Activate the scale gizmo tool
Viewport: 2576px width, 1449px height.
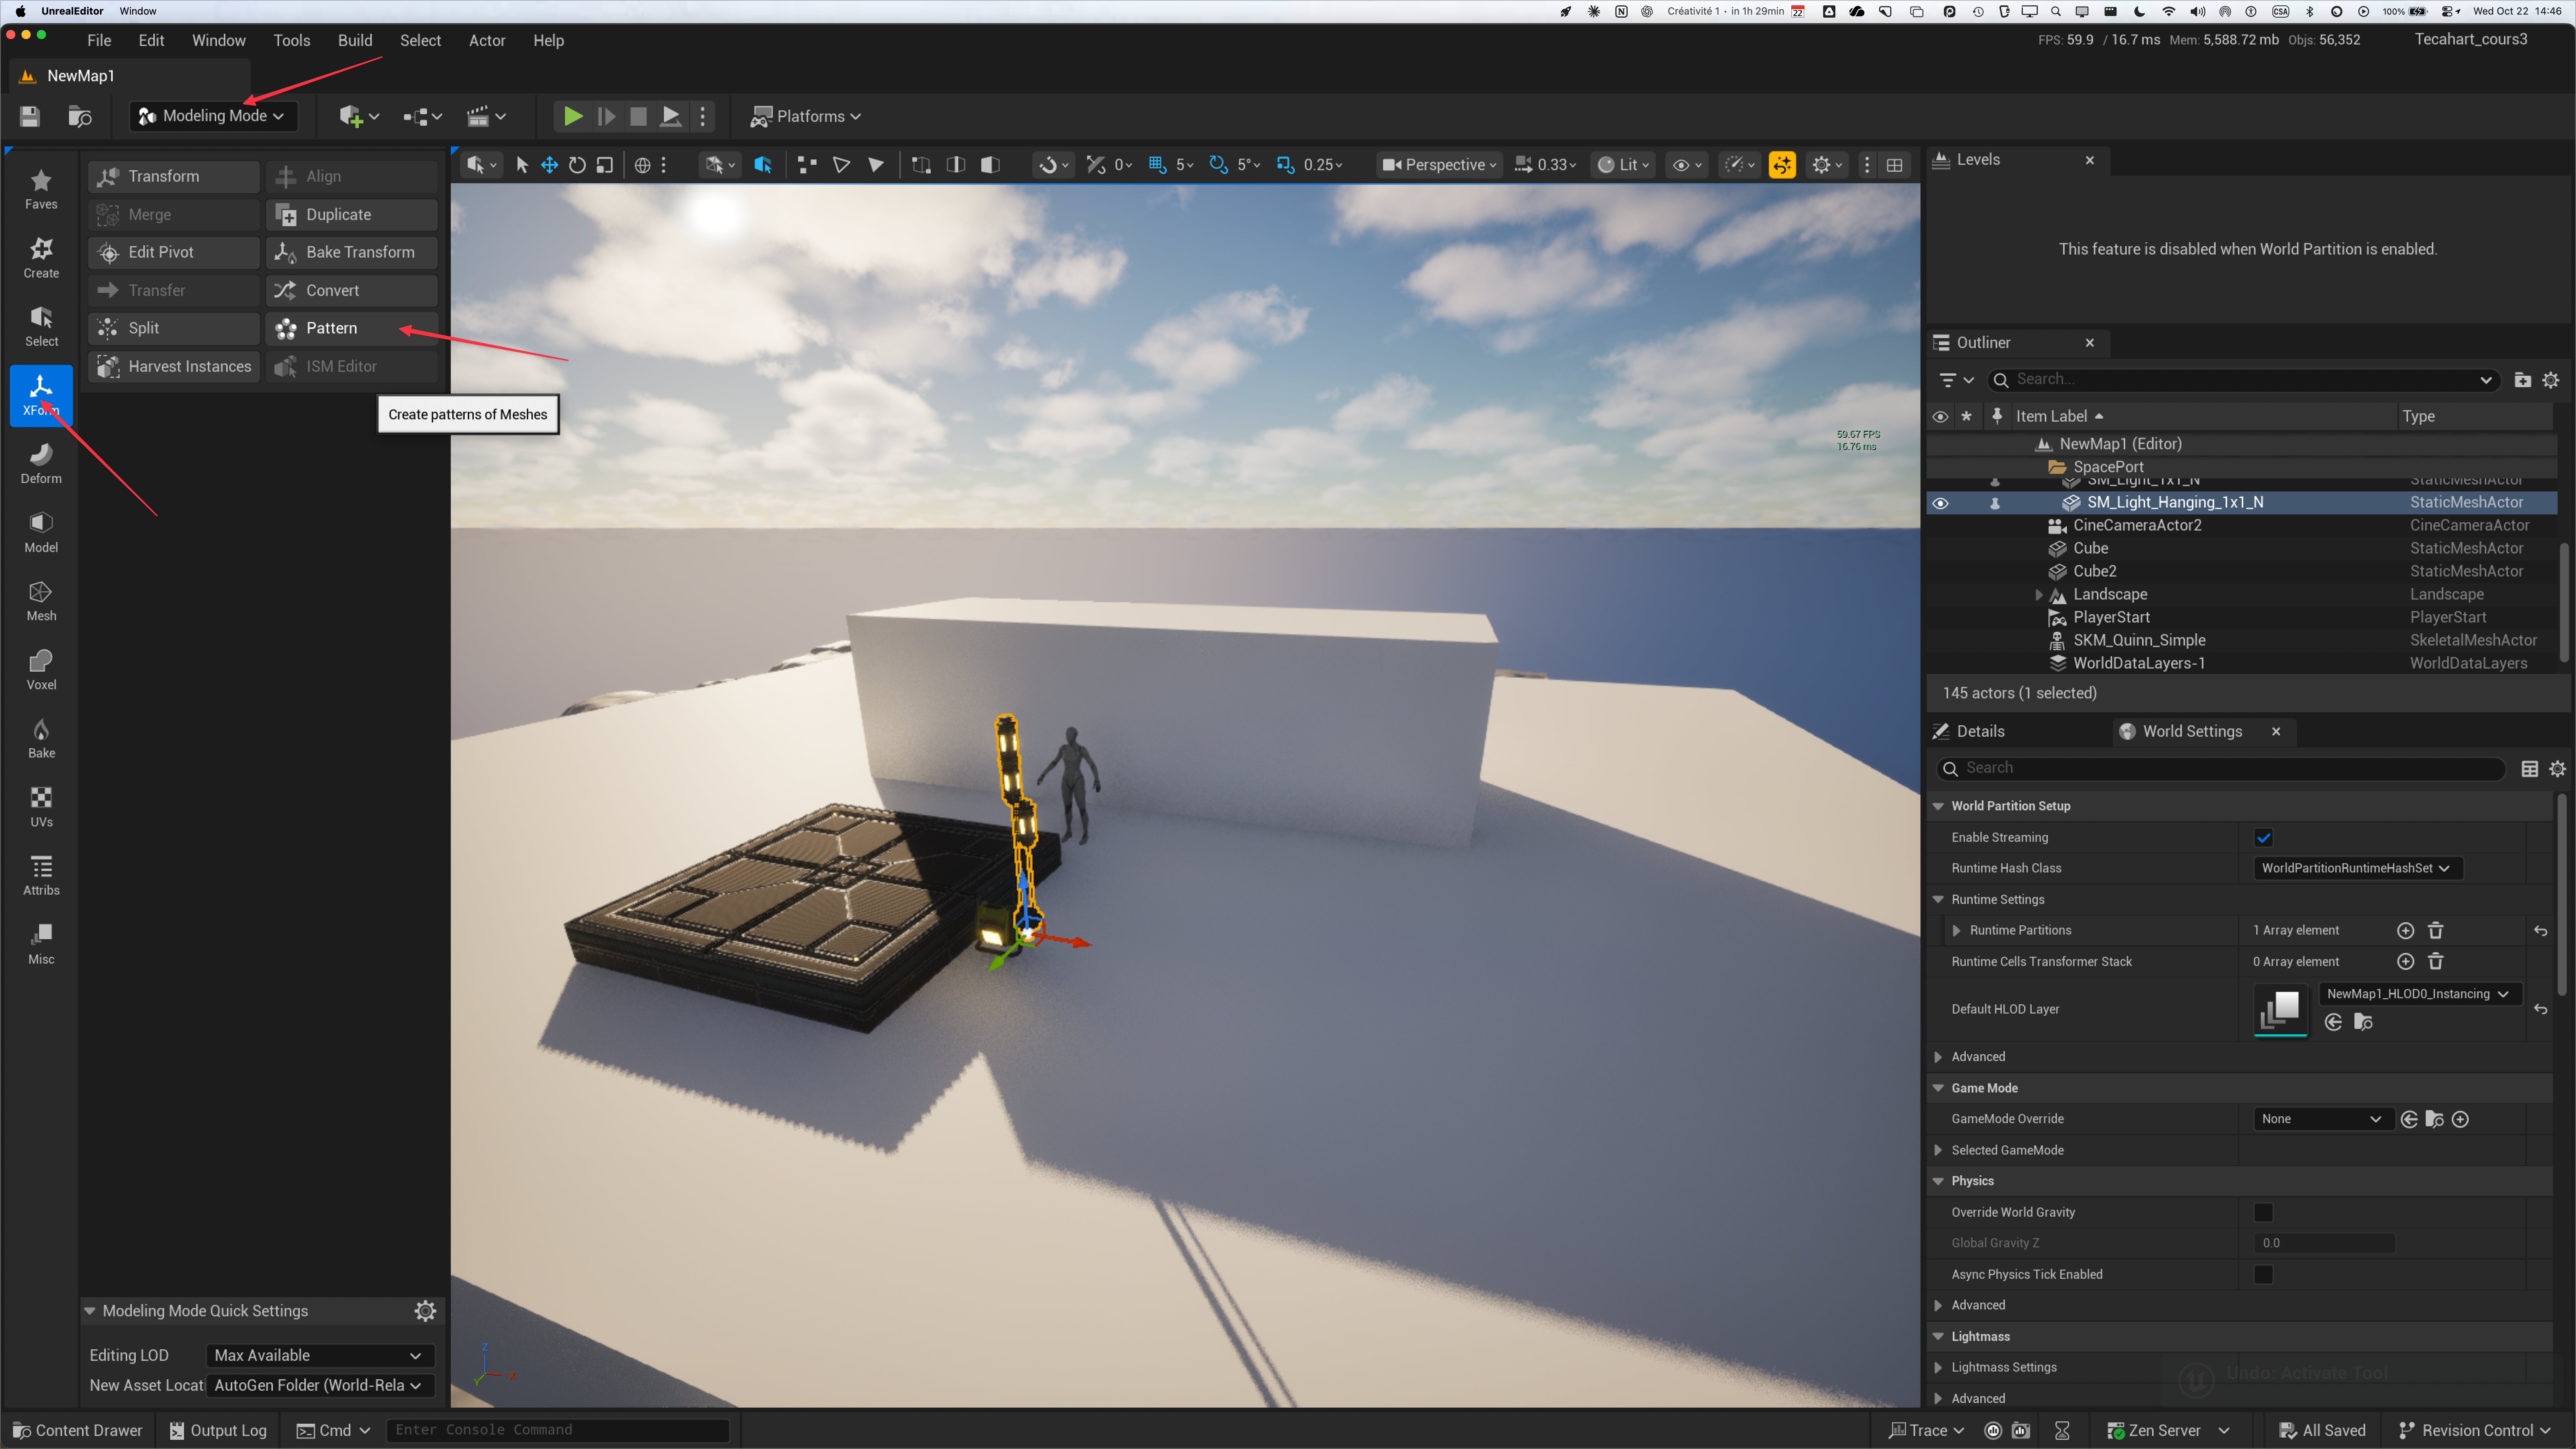tap(605, 165)
